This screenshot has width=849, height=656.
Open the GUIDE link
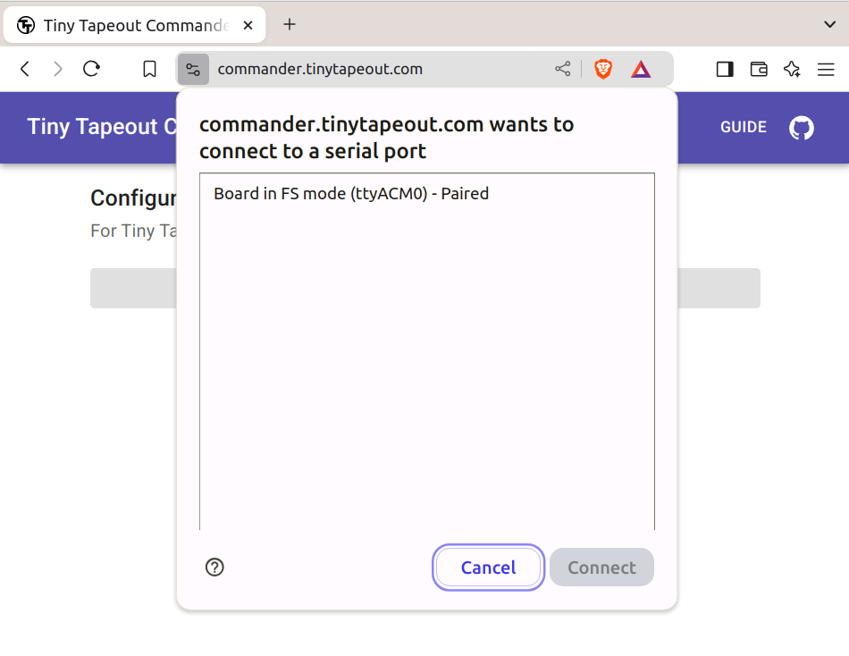[744, 127]
